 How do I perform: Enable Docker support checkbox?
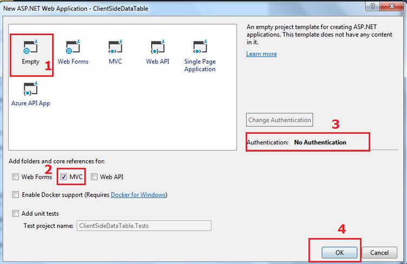click(16, 195)
